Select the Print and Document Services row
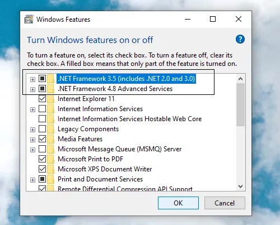The width and height of the screenshot is (280, 225). (100, 179)
